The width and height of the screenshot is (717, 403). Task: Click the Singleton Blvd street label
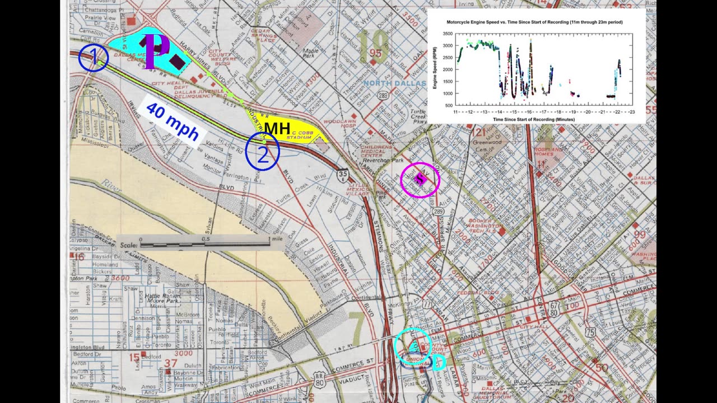(87, 347)
